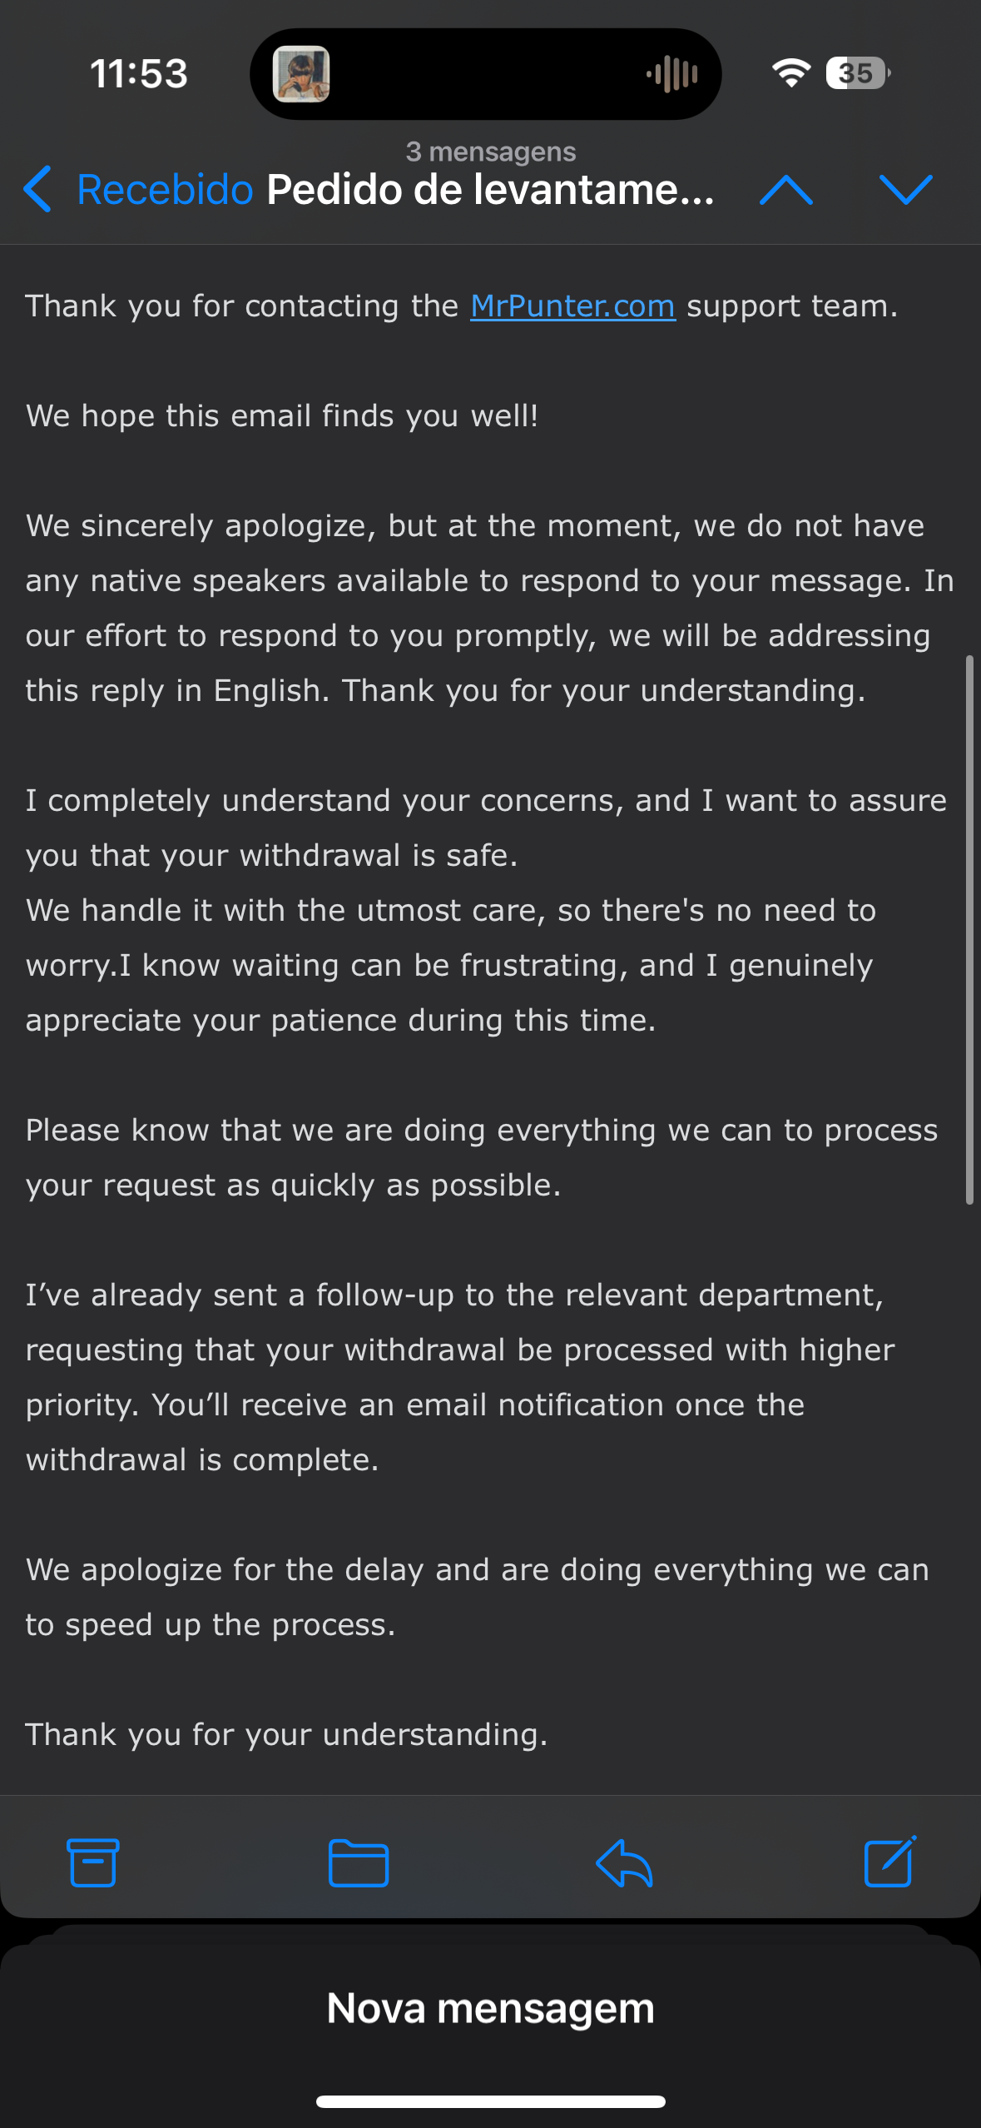
Task: Go to previous message with up arrow
Action: click(785, 190)
